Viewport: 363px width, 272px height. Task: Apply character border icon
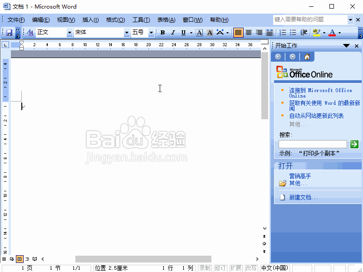pos(199,33)
